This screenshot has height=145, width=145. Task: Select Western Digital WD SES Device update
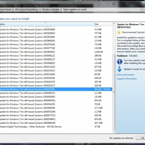pos(56,127)
